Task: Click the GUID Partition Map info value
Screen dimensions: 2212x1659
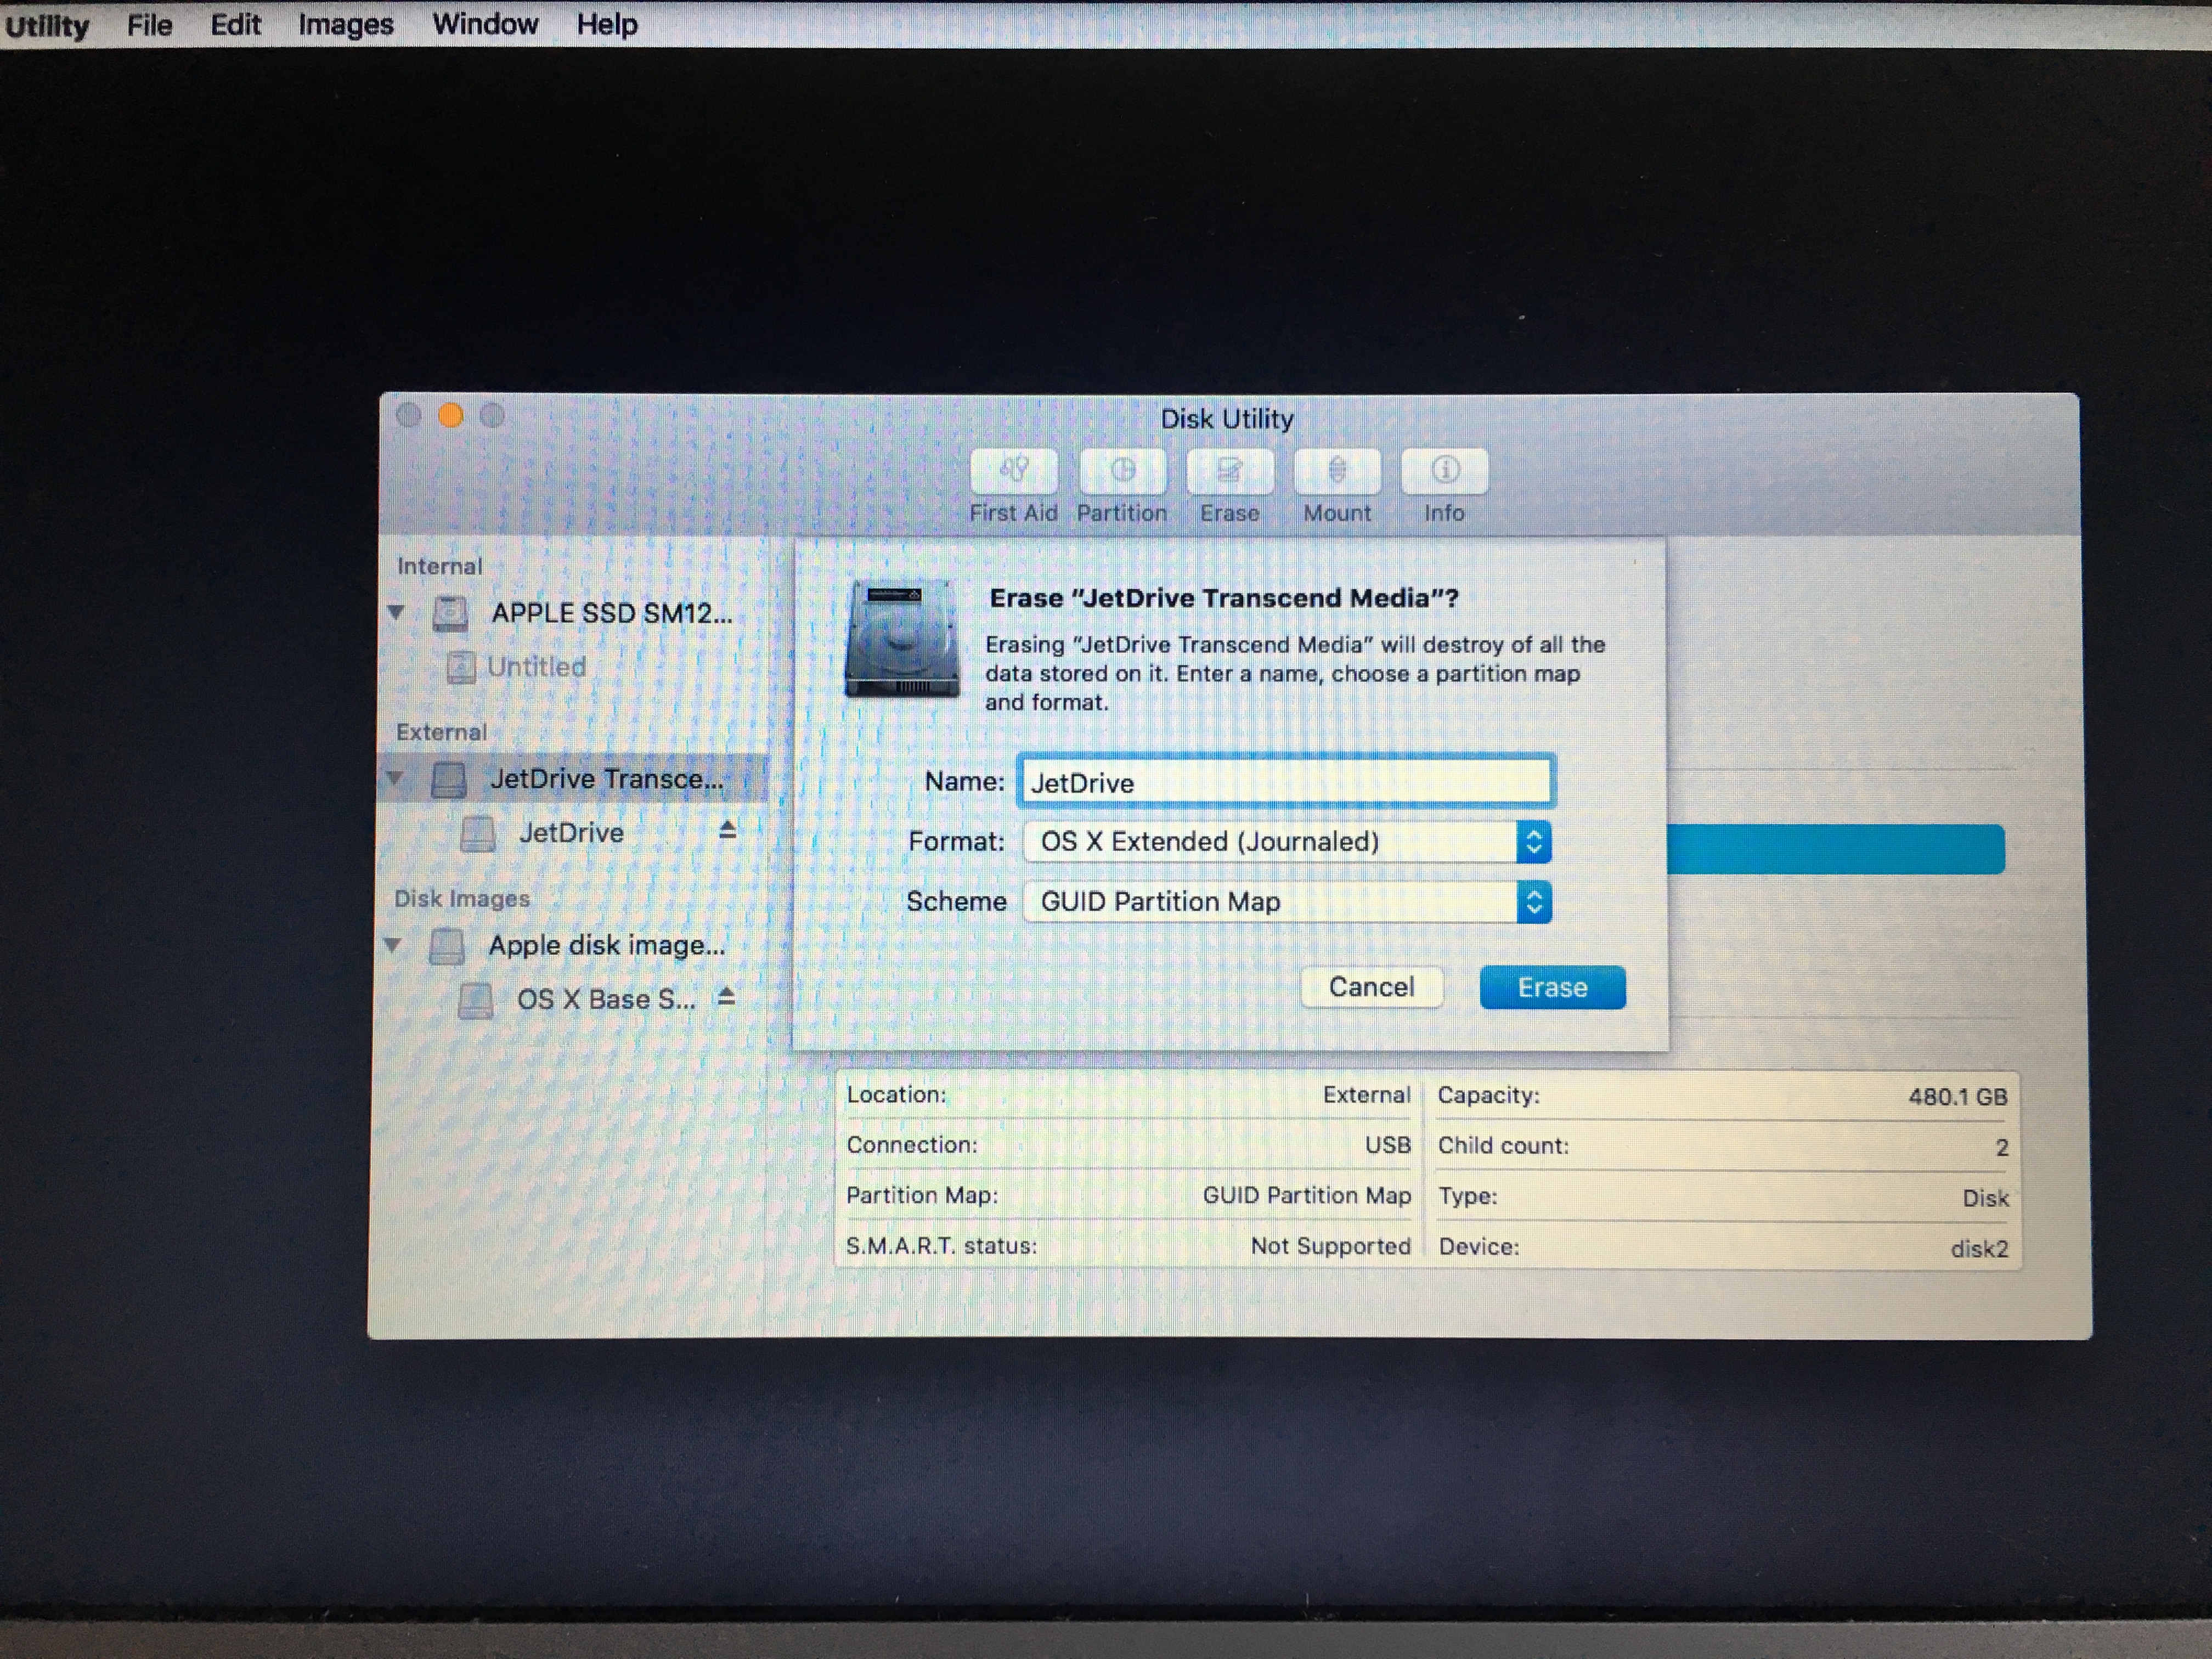Action: click(1306, 1196)
